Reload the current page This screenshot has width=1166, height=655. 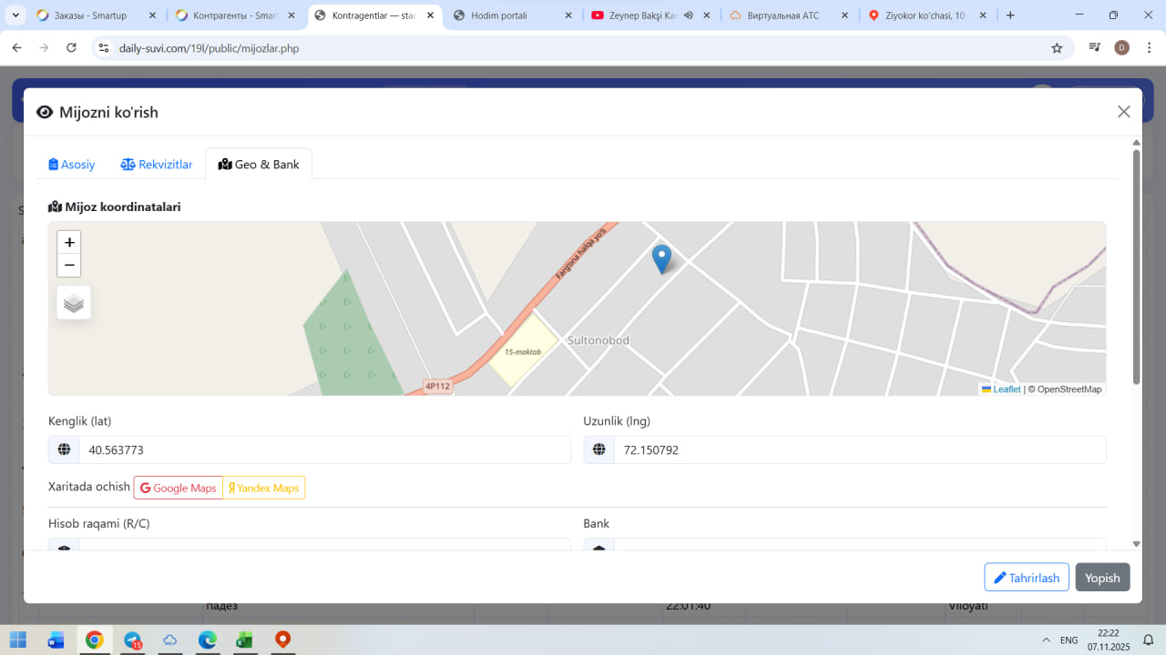pos(72,48)
